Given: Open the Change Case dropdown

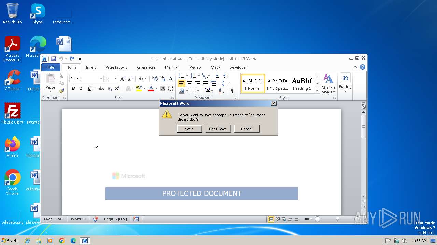Looking at the screenshot, I should 142,79.
